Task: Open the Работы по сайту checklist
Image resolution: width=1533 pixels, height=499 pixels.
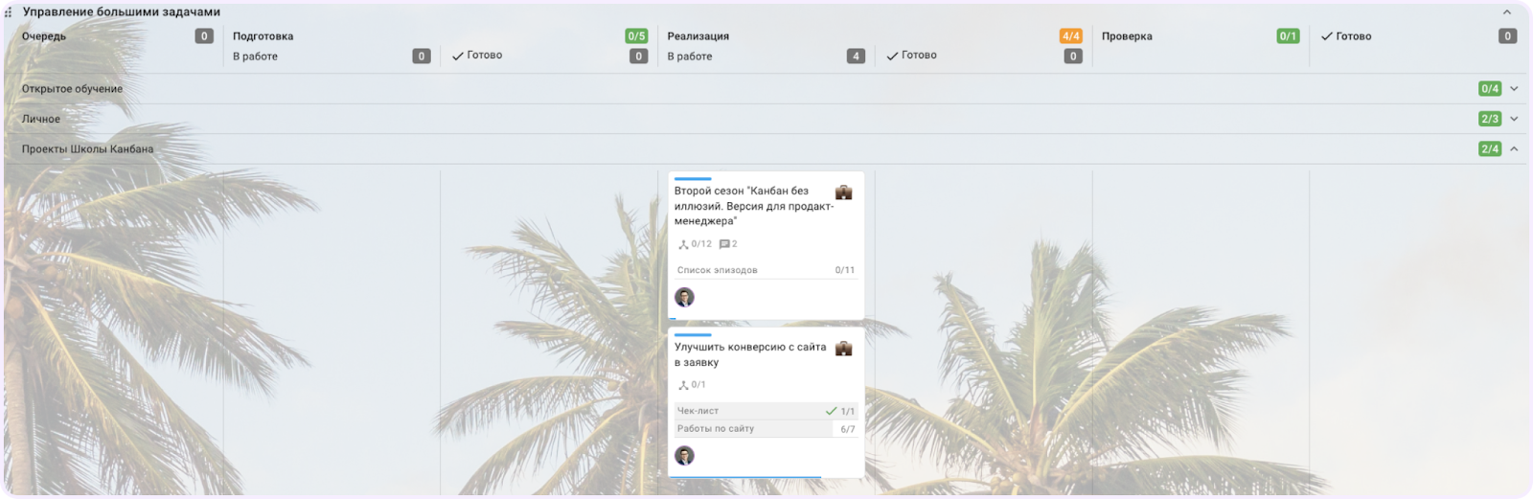Action: [766, 429]
